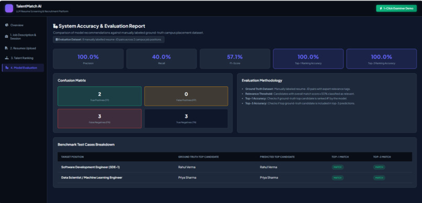
Task: Click the TalentMatch AI purple logo icon
Action: tap(9, 8)
